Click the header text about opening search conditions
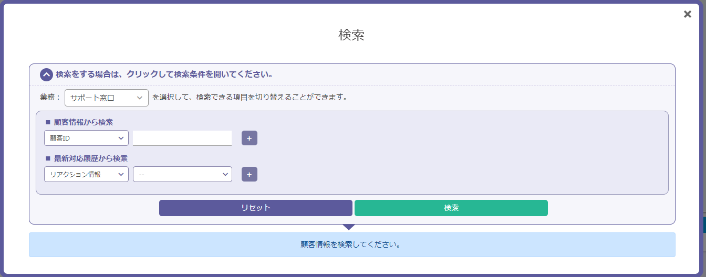The width and height of the screenshot is (706, 277). [x=164, y=74]
